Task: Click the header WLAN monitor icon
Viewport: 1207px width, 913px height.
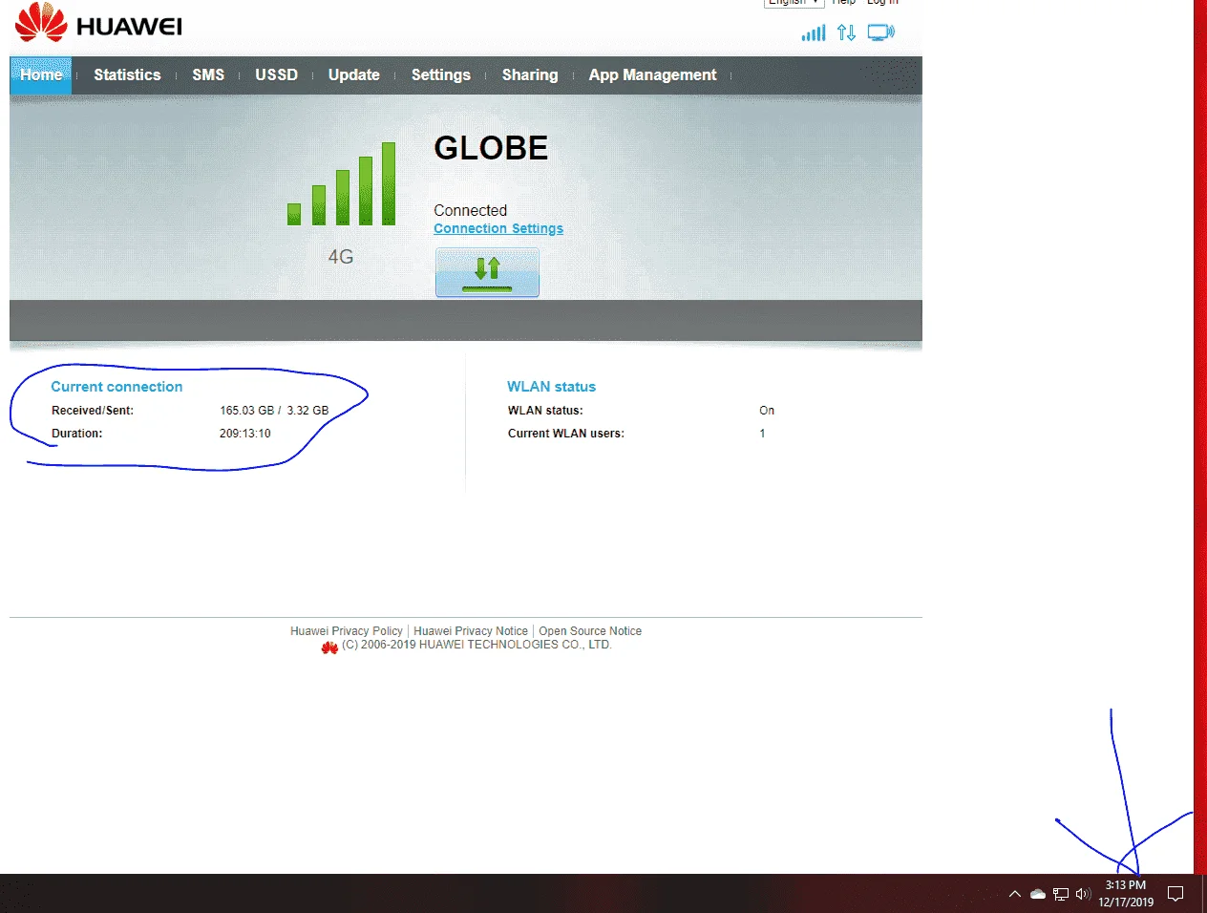Action: 880,32
